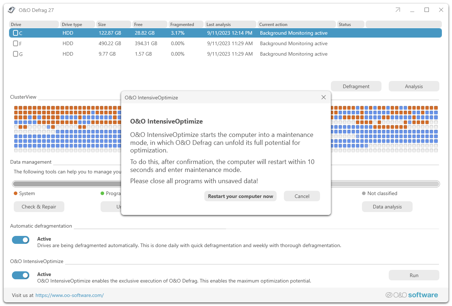Image resolution: width=452 pixels, height=306 pixels.
Task: Check the checkbox for drive C
Action: point(15,33)
